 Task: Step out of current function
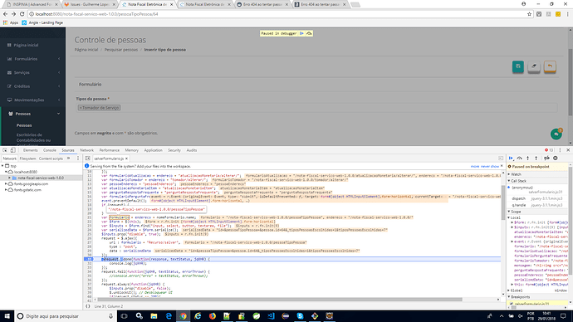pos(536,159)
